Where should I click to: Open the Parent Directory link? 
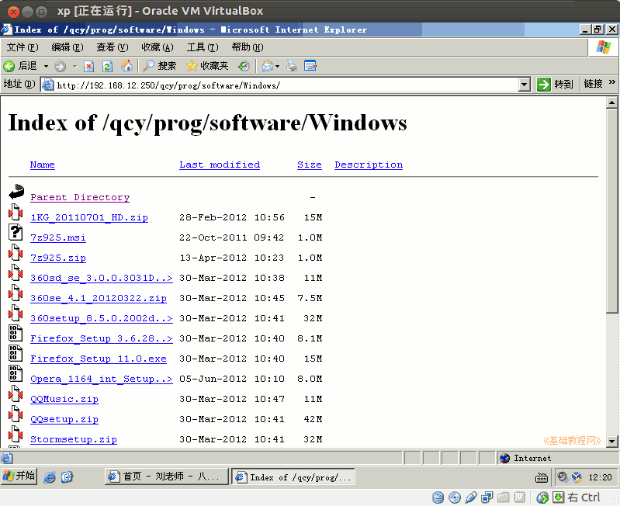pos(80,197)
